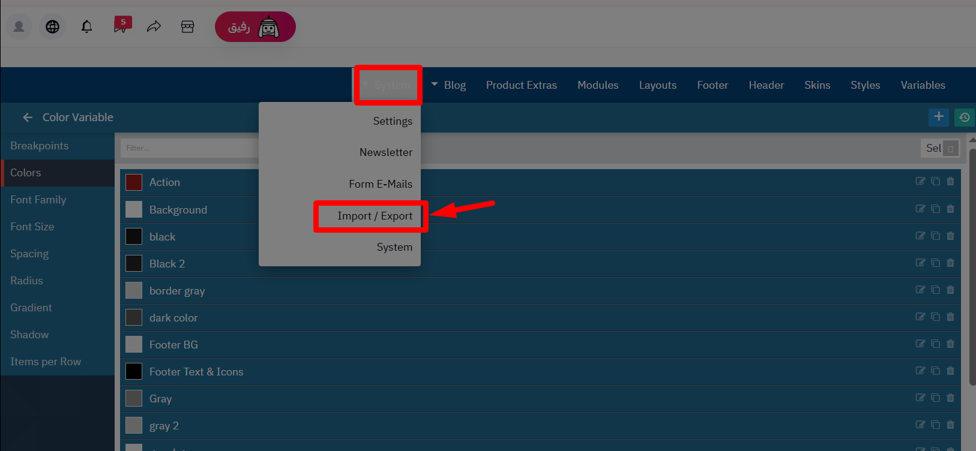The width and height of the screenshot is (976, 451).
Task: Edit the black color row
Action: (920, 236)
